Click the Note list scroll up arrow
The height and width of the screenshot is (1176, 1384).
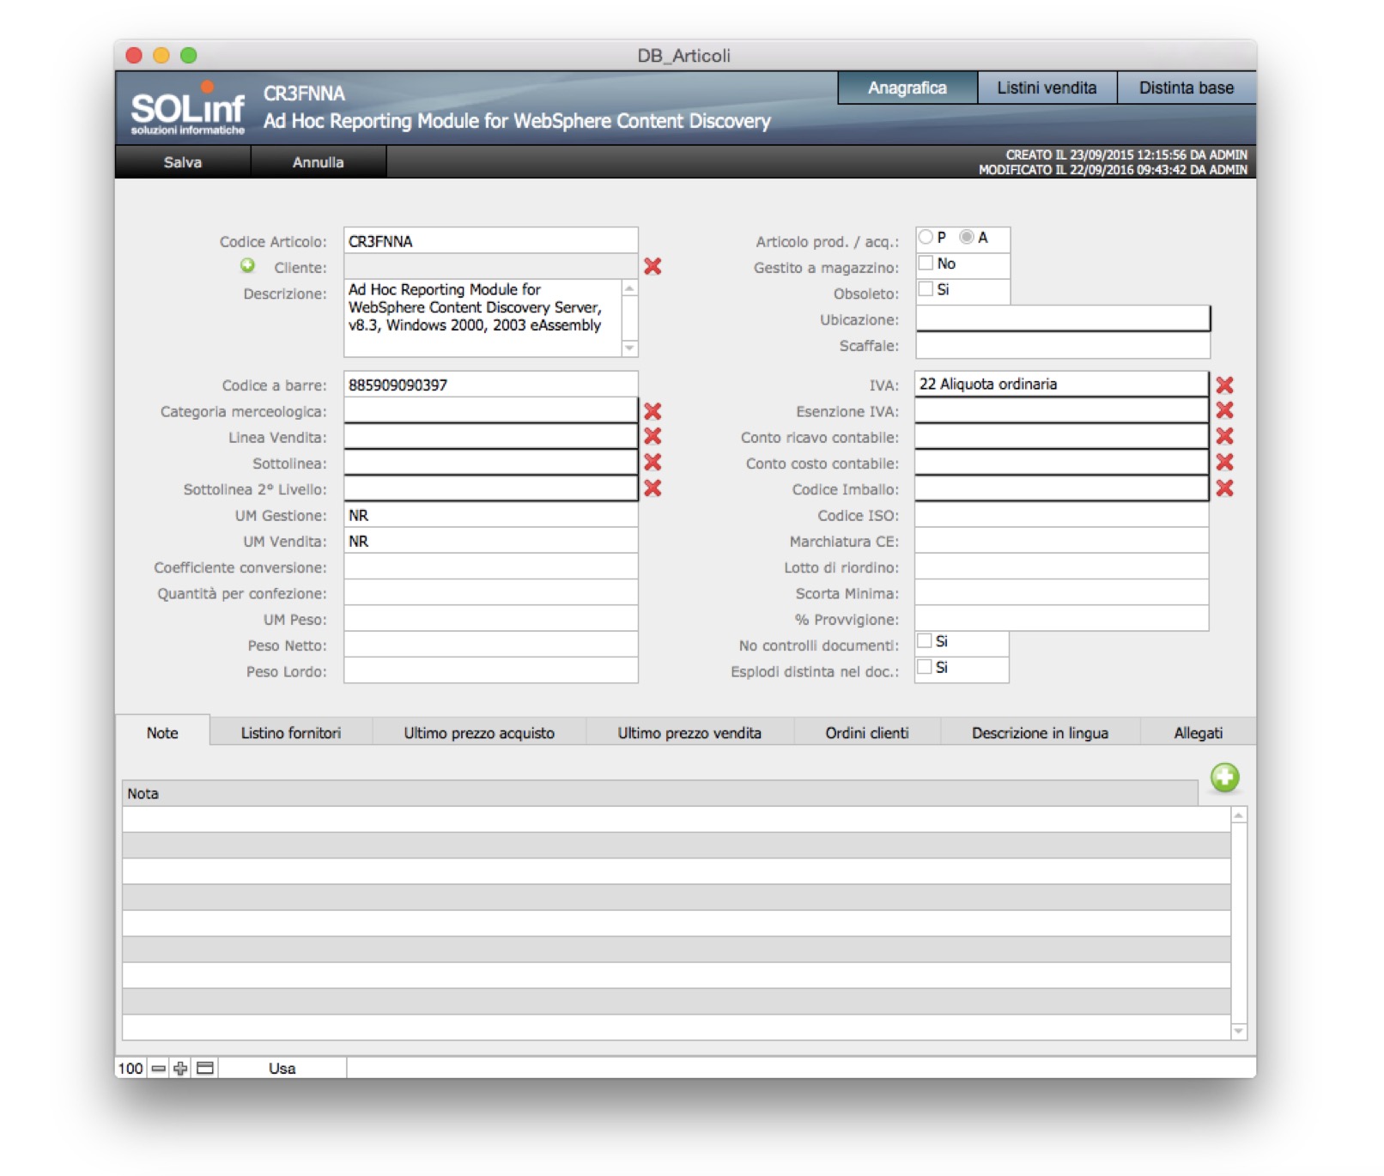pyautogui.click(x=1239, y=815)
